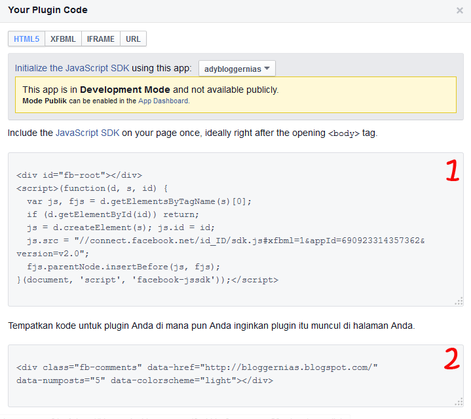Click the js.src connect.facebook.net code line

pos(226,241)
